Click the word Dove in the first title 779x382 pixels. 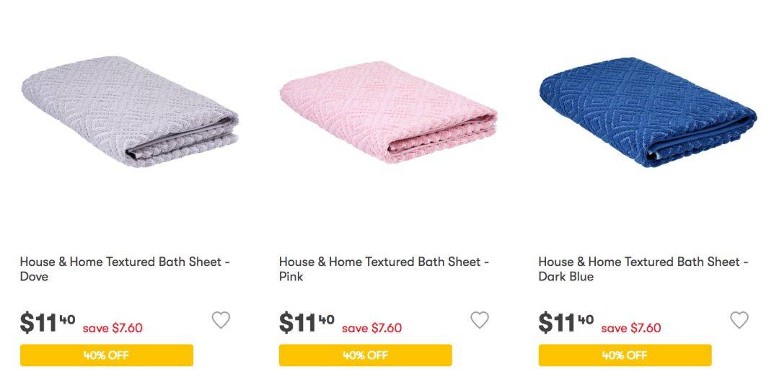pos(35,276)
